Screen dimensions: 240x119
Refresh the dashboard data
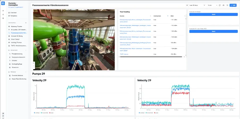click(x=220, y=5)
